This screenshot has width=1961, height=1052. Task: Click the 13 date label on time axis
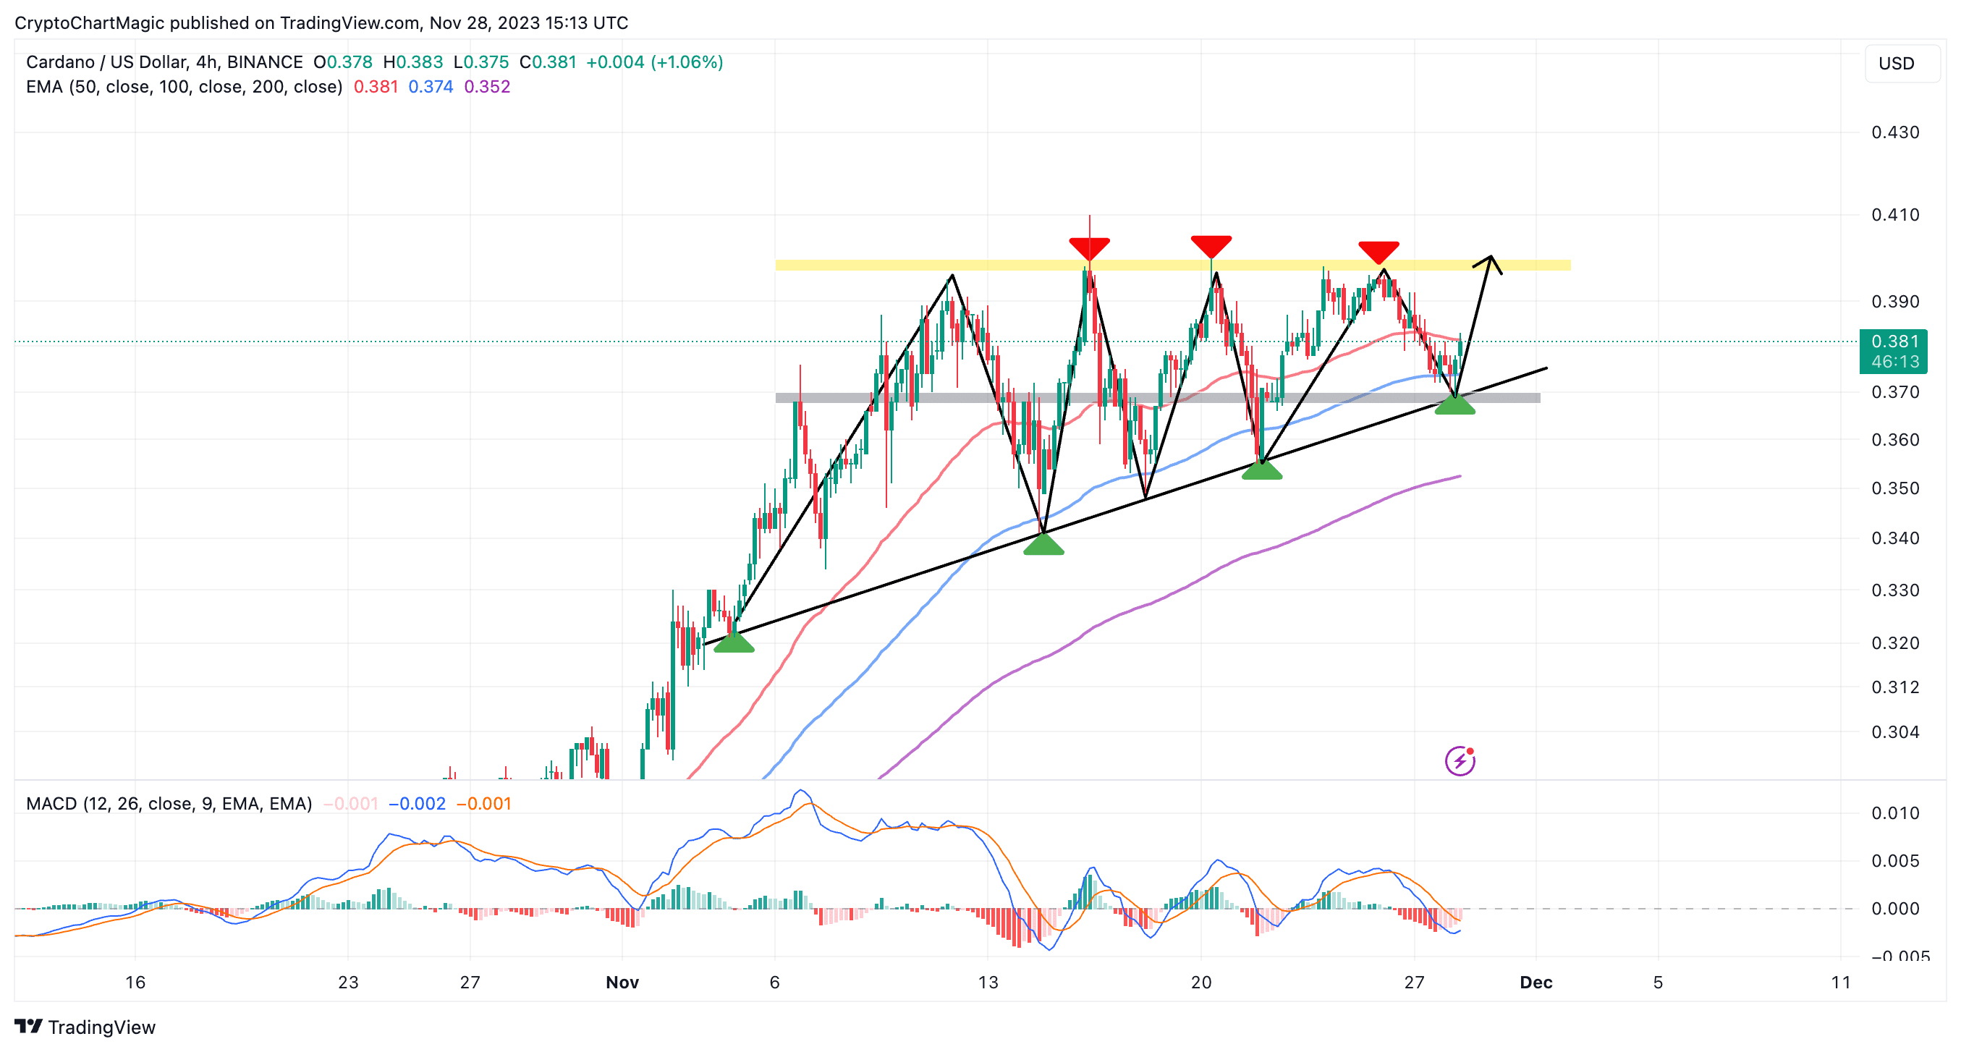coord(988,983)
